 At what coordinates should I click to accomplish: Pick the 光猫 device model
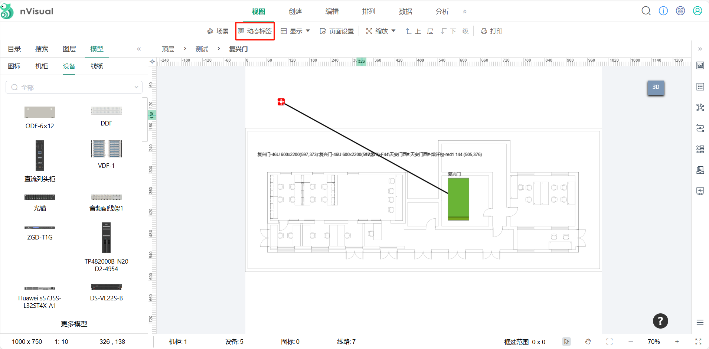pyautogui.click(x=40, y=203)
